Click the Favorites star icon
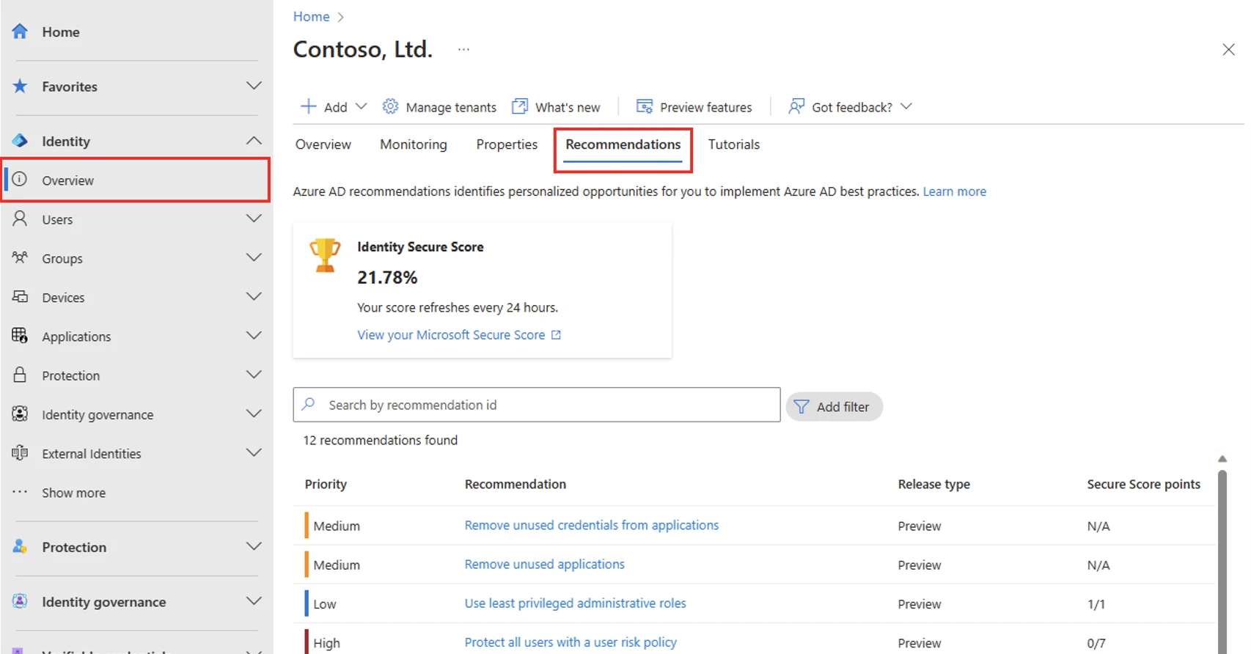1251x654 pixels. coord(20,87)
